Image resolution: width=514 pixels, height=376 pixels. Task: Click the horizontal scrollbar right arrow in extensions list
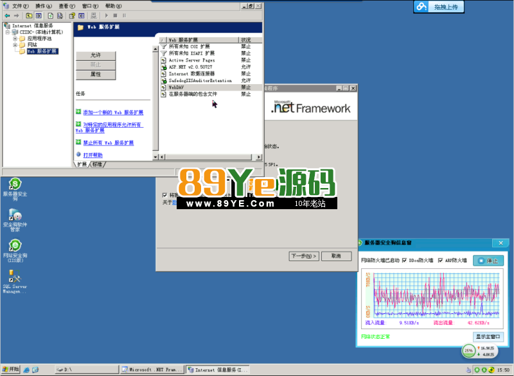click(x=259, y=157)
